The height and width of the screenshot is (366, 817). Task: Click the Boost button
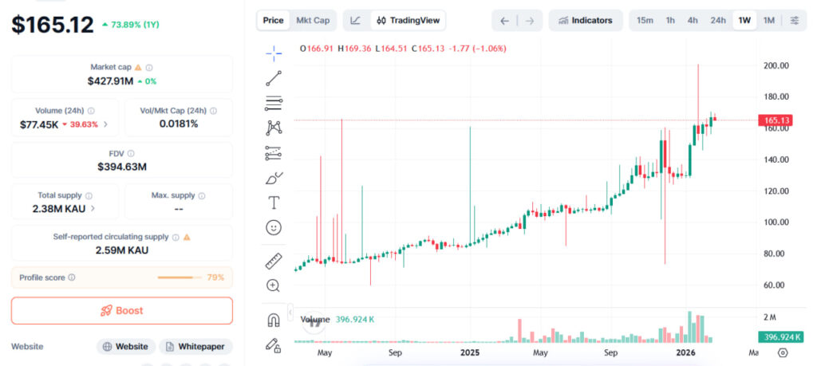tap(122, 310)
